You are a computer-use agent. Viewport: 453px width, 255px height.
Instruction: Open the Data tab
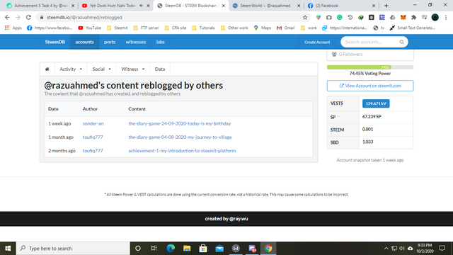(x=160, y=69)
